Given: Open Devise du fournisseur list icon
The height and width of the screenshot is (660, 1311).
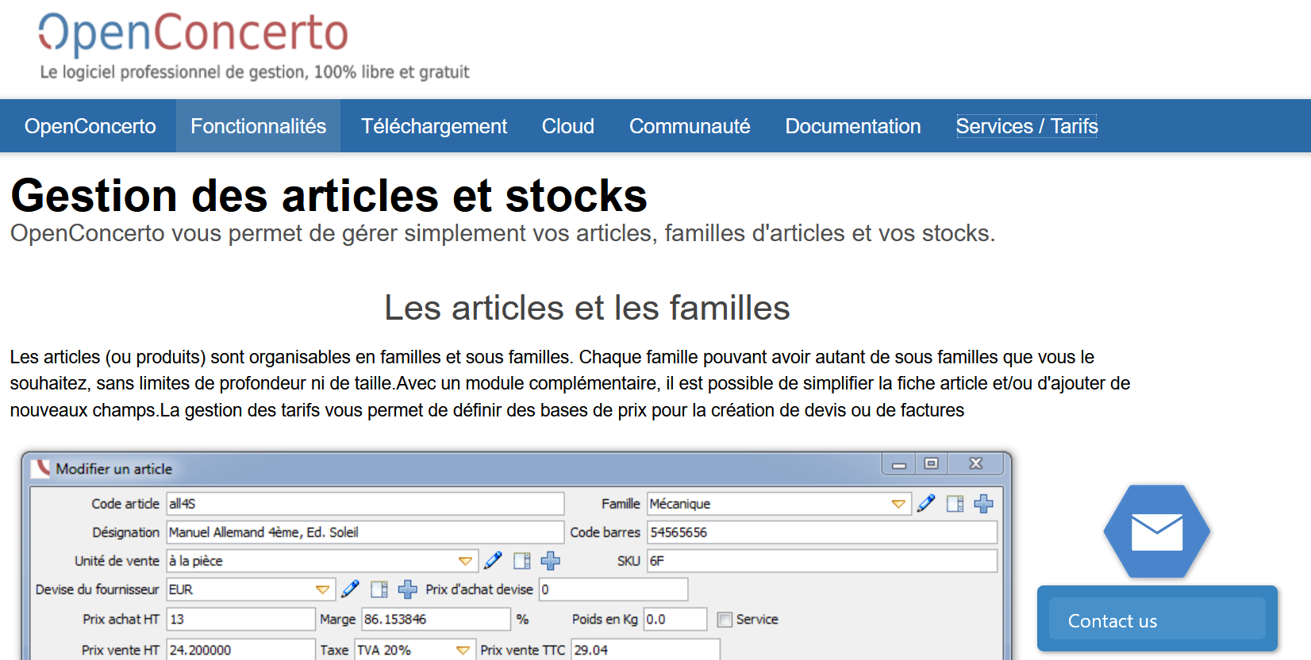Looking at the screenshot, I should point(379,589).
